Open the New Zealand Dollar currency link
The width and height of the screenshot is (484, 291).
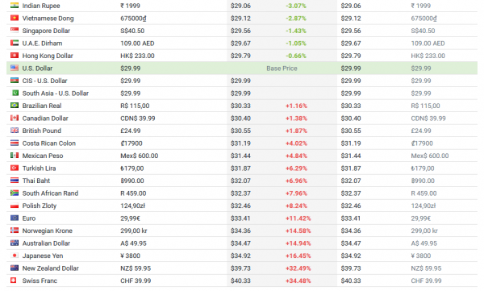(50, 268)
